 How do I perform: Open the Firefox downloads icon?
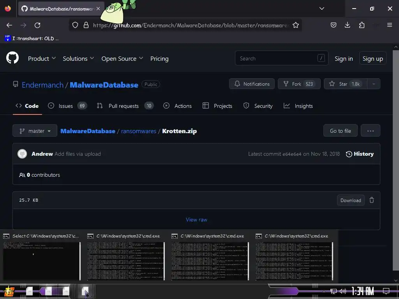(x=347, y=25)
